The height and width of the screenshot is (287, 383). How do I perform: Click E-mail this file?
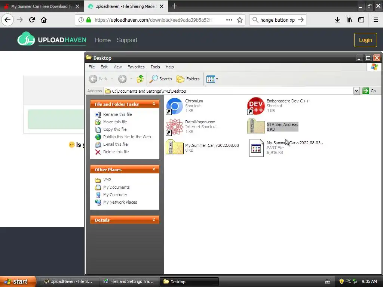(115, 144)
